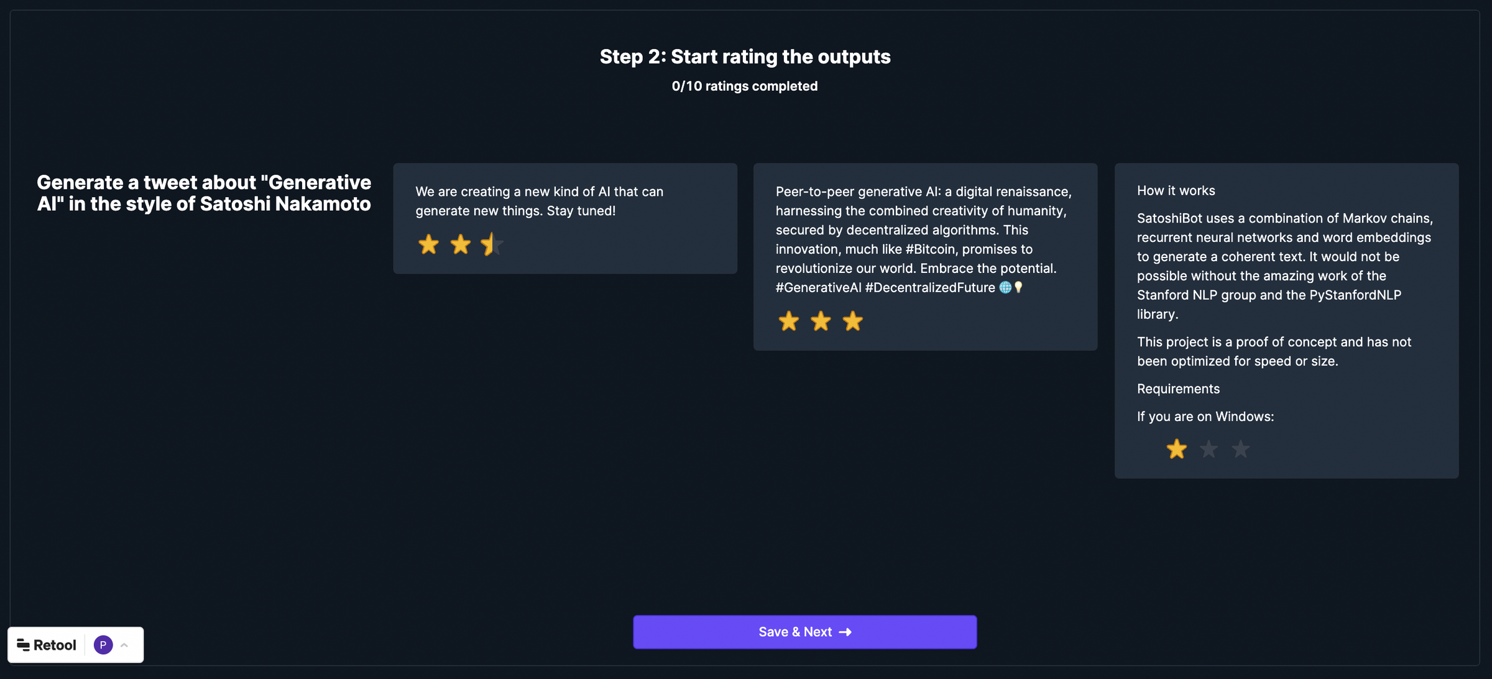Click second star under the Peer-to-peer tweet

coord(821,321)
